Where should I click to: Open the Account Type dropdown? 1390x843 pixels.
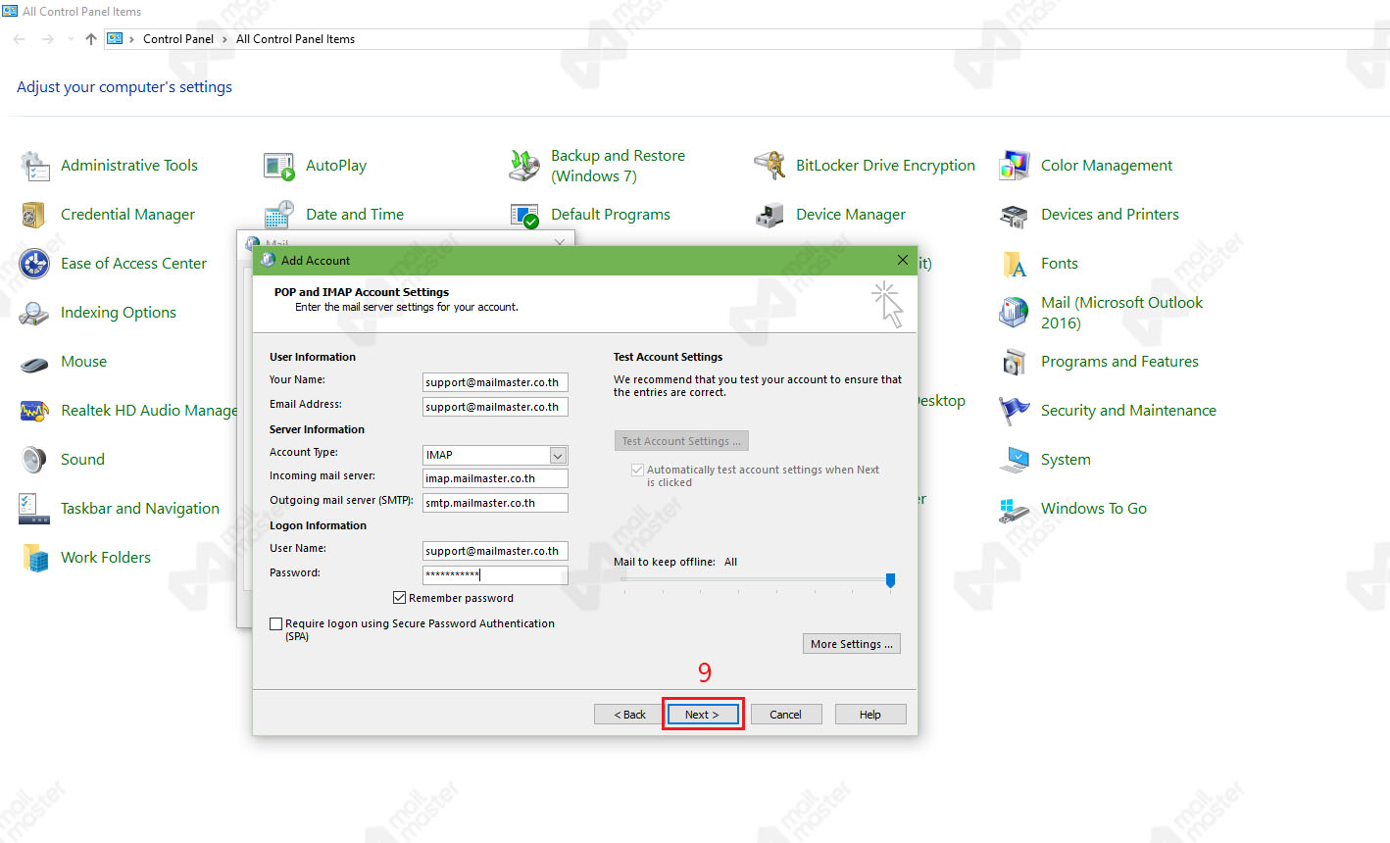click(x=558, y=455)
